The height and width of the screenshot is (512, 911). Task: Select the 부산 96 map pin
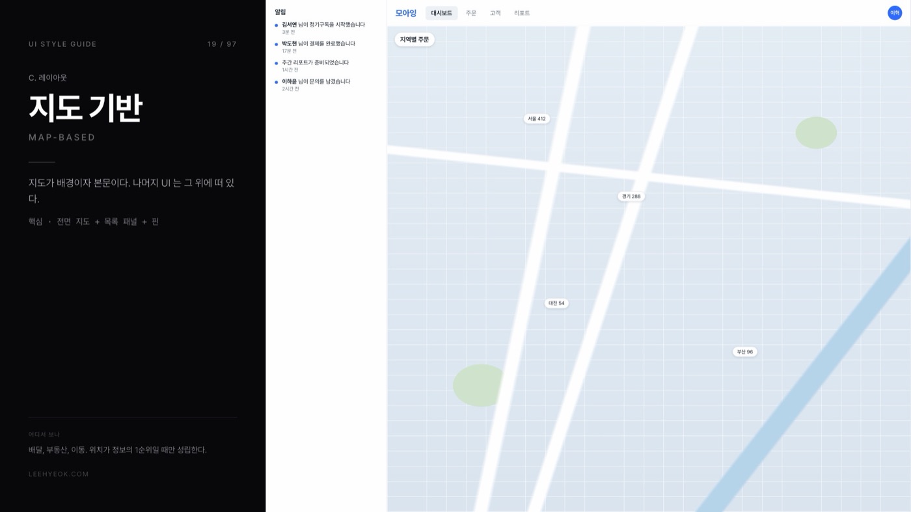point(745,352)
